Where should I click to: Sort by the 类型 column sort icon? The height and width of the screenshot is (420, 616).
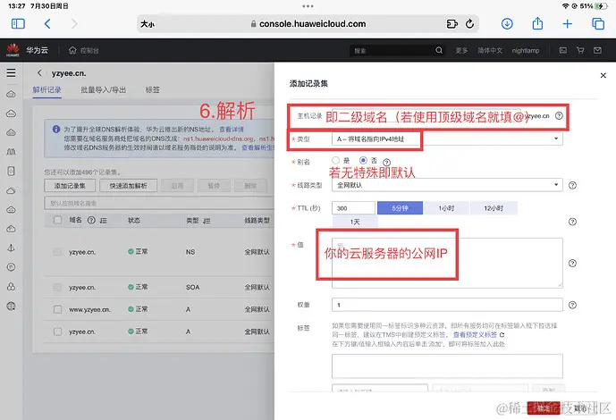(x=207, y=221)
